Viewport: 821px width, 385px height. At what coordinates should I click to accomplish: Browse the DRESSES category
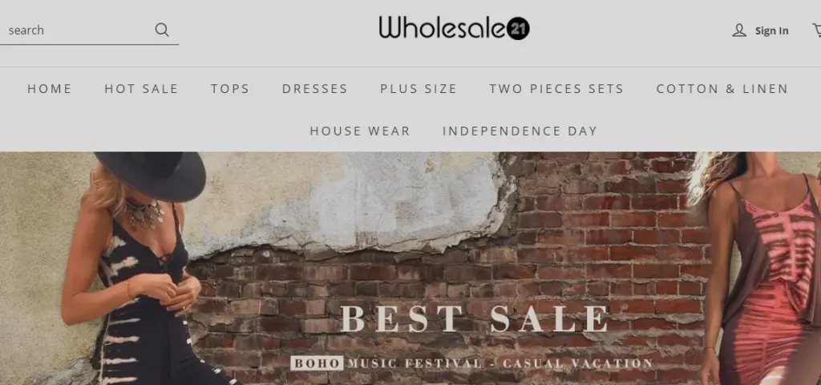point(314,89)
